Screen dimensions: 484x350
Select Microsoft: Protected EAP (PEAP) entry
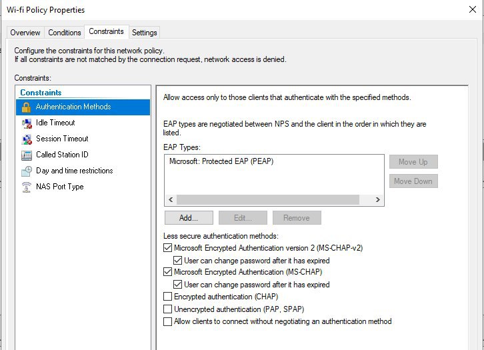click(221, 161)
